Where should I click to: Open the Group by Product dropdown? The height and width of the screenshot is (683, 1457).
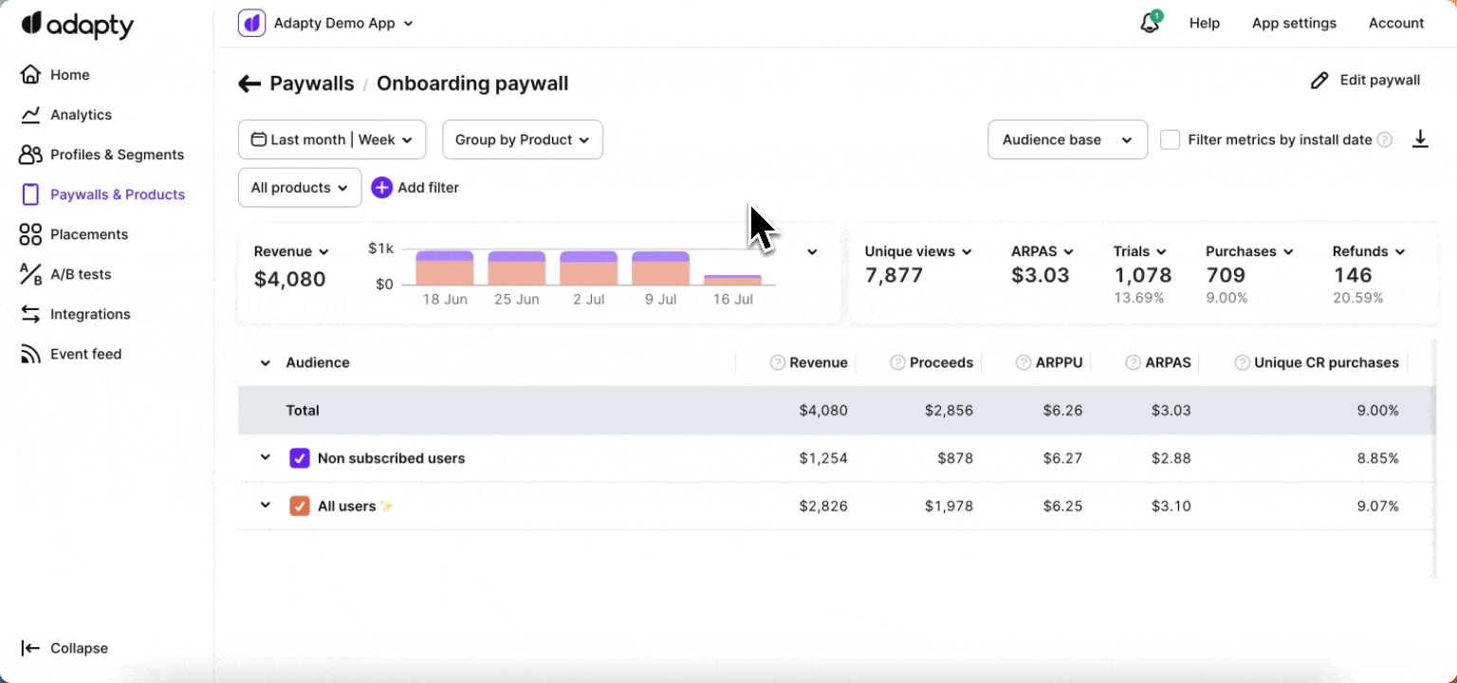tap(523, 139)
